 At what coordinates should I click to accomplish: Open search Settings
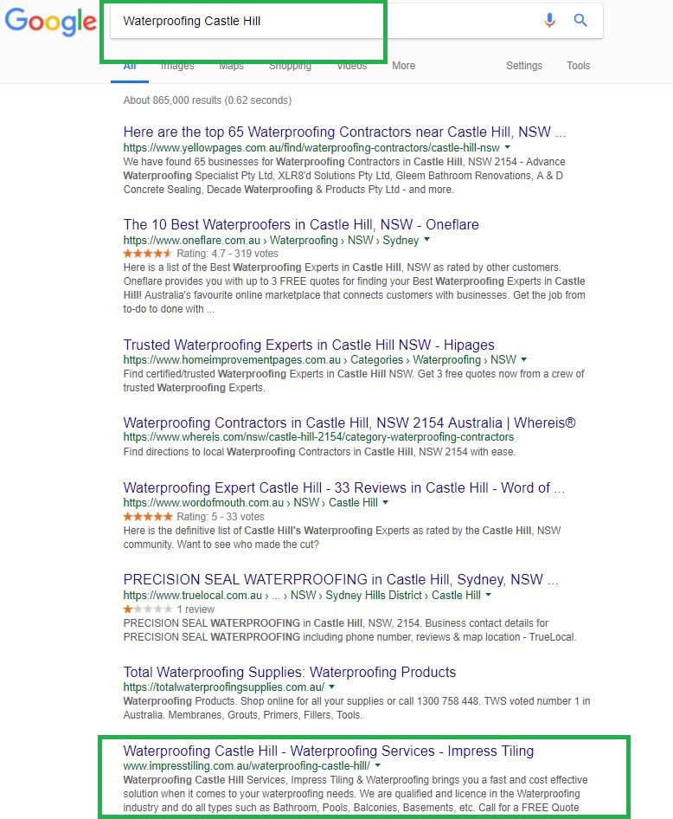point(524,66)
